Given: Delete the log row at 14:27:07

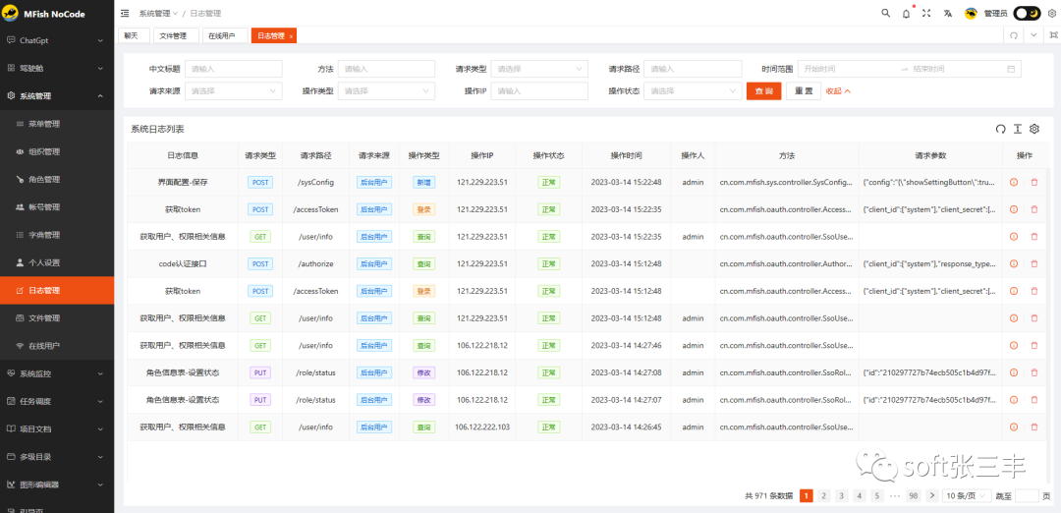Looking at the screenshot, I should [x=1033, y=400].
